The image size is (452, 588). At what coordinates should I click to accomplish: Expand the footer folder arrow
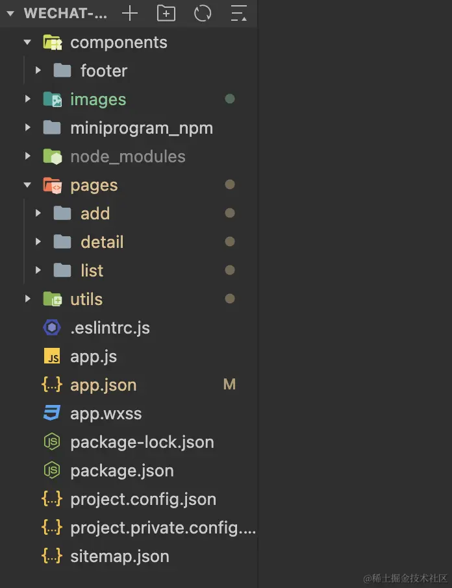coord(38,70)
